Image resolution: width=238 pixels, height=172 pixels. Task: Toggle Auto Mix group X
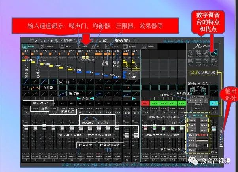pyautogui.click(x=192, y=90)
